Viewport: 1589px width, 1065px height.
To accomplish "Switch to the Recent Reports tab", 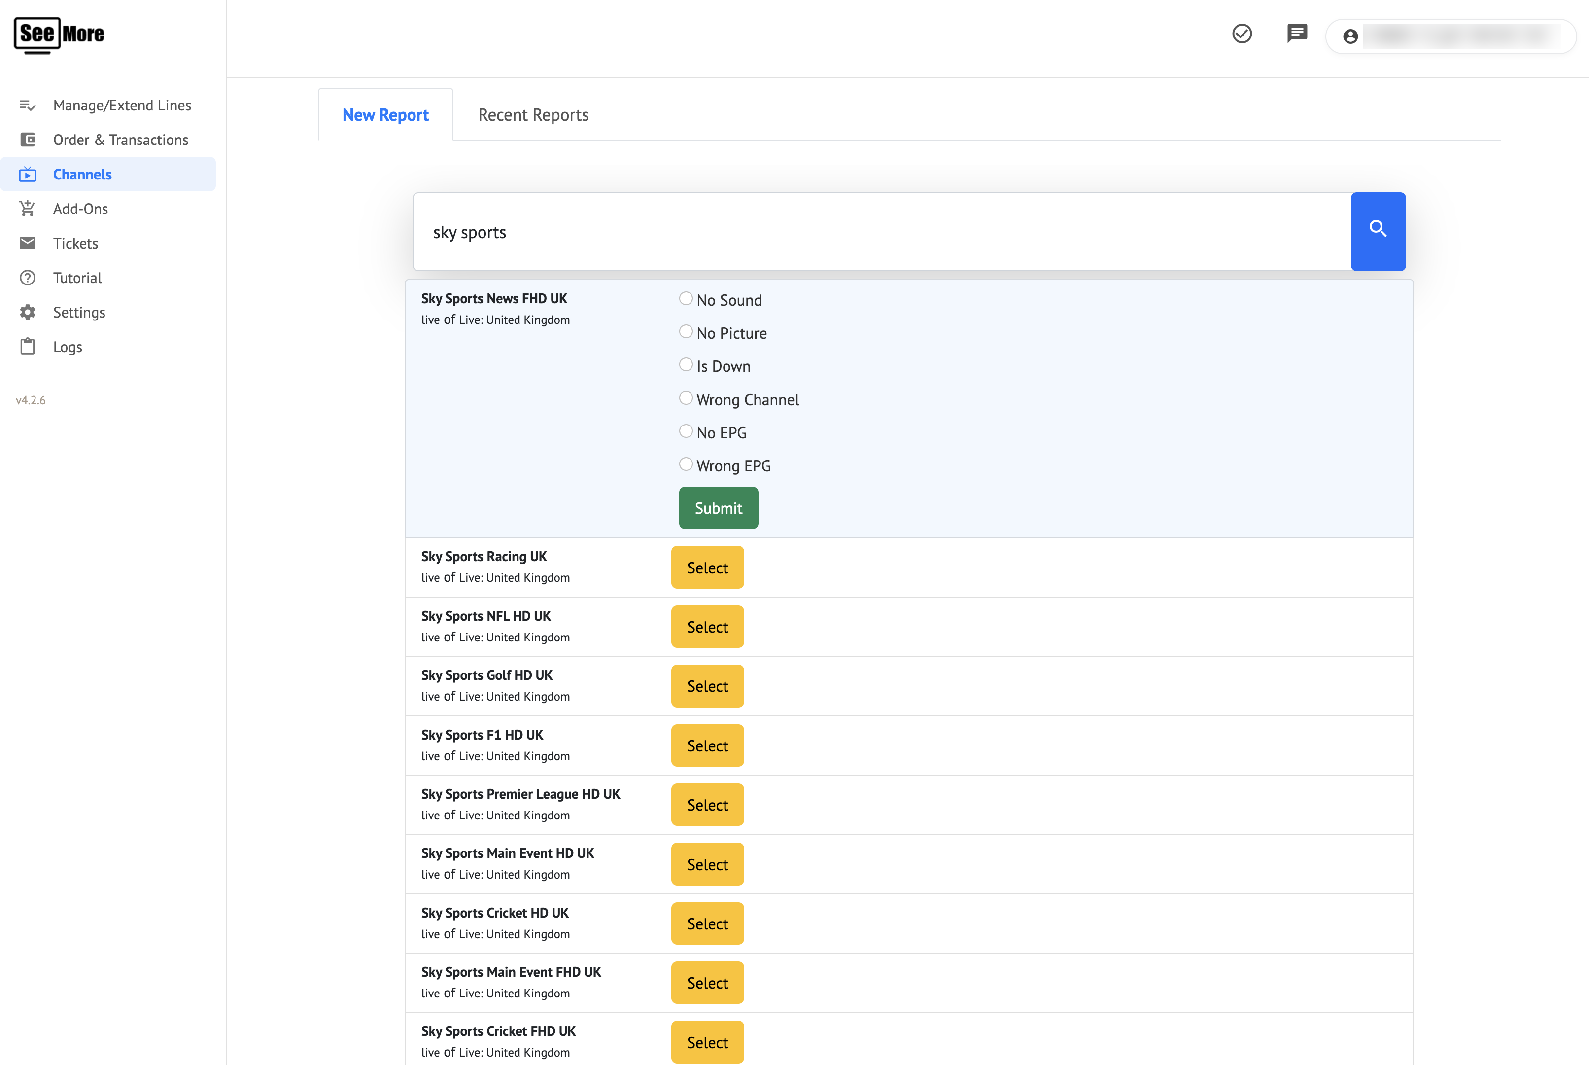I will [533, 115].
